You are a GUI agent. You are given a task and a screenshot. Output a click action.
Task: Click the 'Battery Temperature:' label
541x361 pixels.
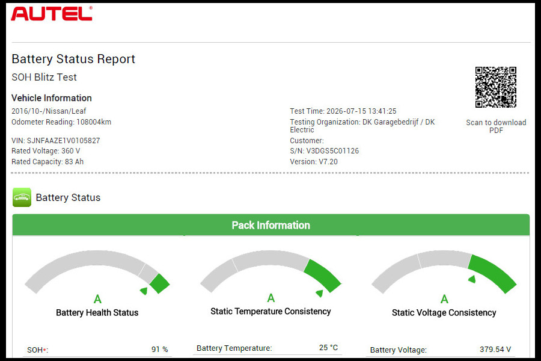(234, 348)
